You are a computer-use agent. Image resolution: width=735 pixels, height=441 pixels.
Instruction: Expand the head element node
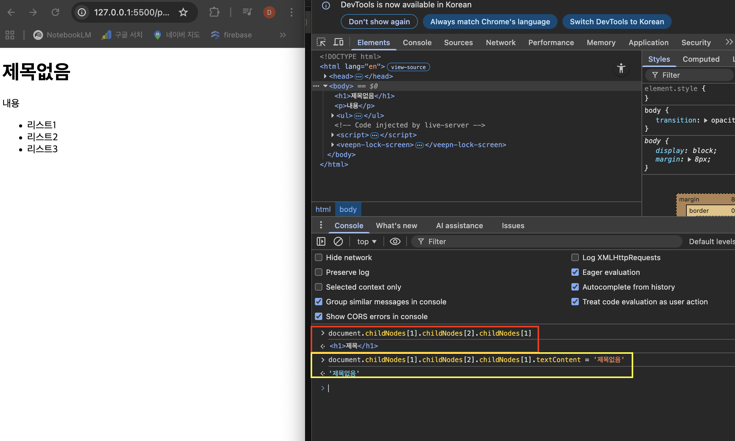coord(325,76)
